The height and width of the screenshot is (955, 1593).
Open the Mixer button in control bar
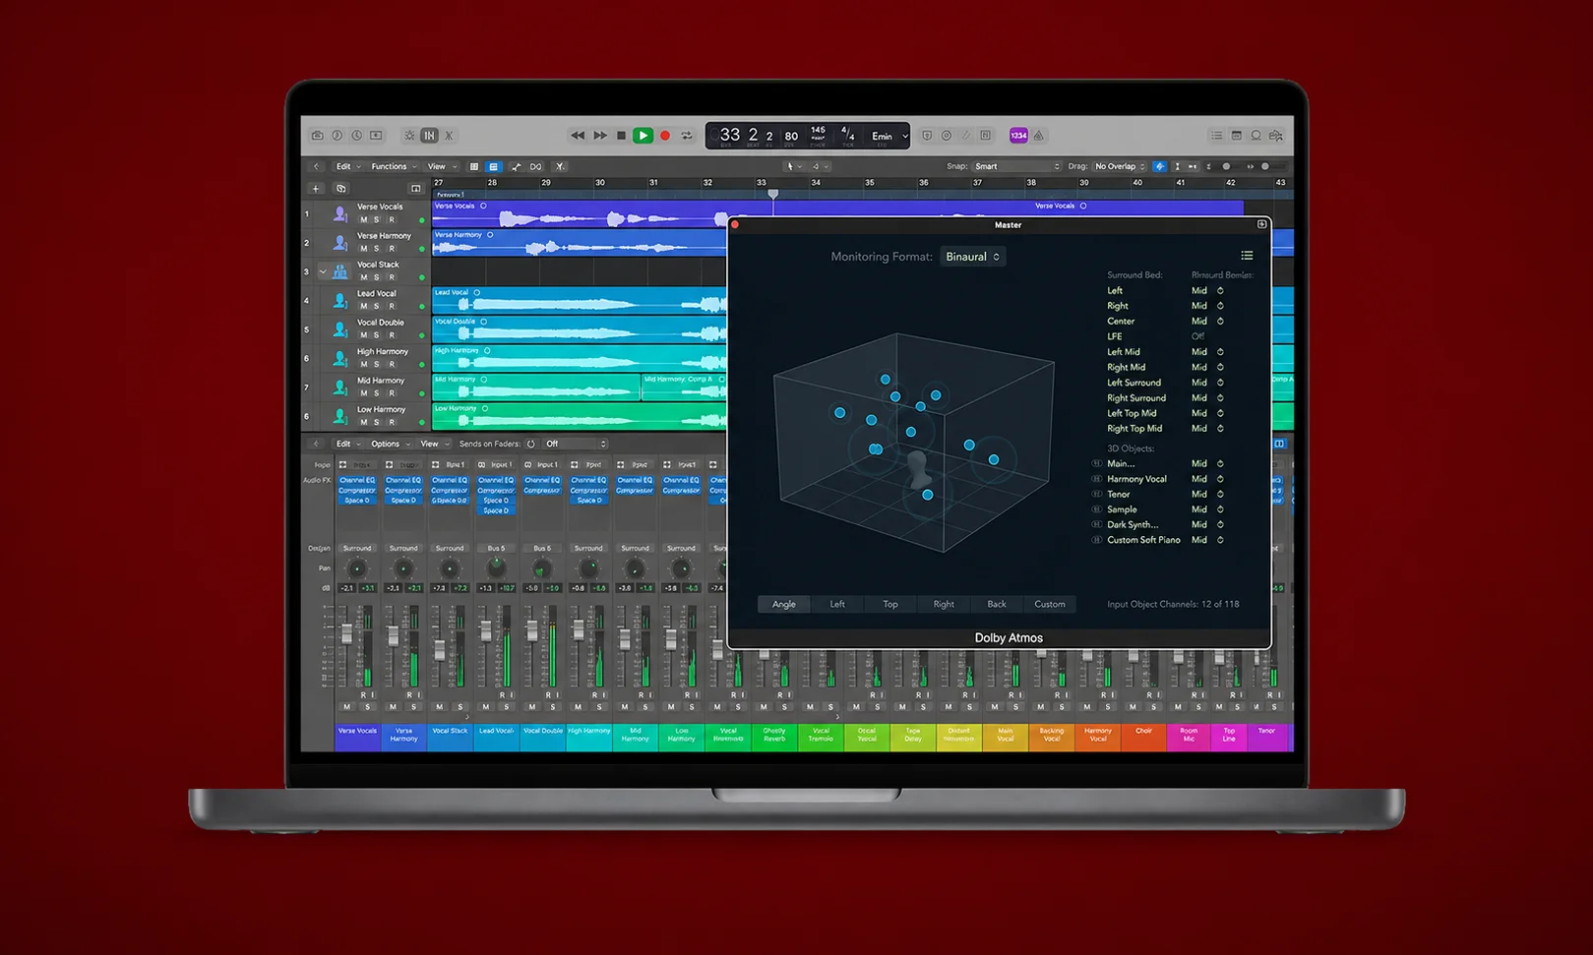coord(429,136)
